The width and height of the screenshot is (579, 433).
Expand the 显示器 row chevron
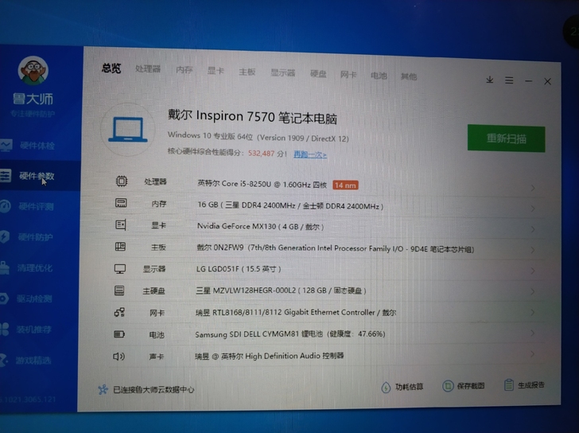click(533, 271)
